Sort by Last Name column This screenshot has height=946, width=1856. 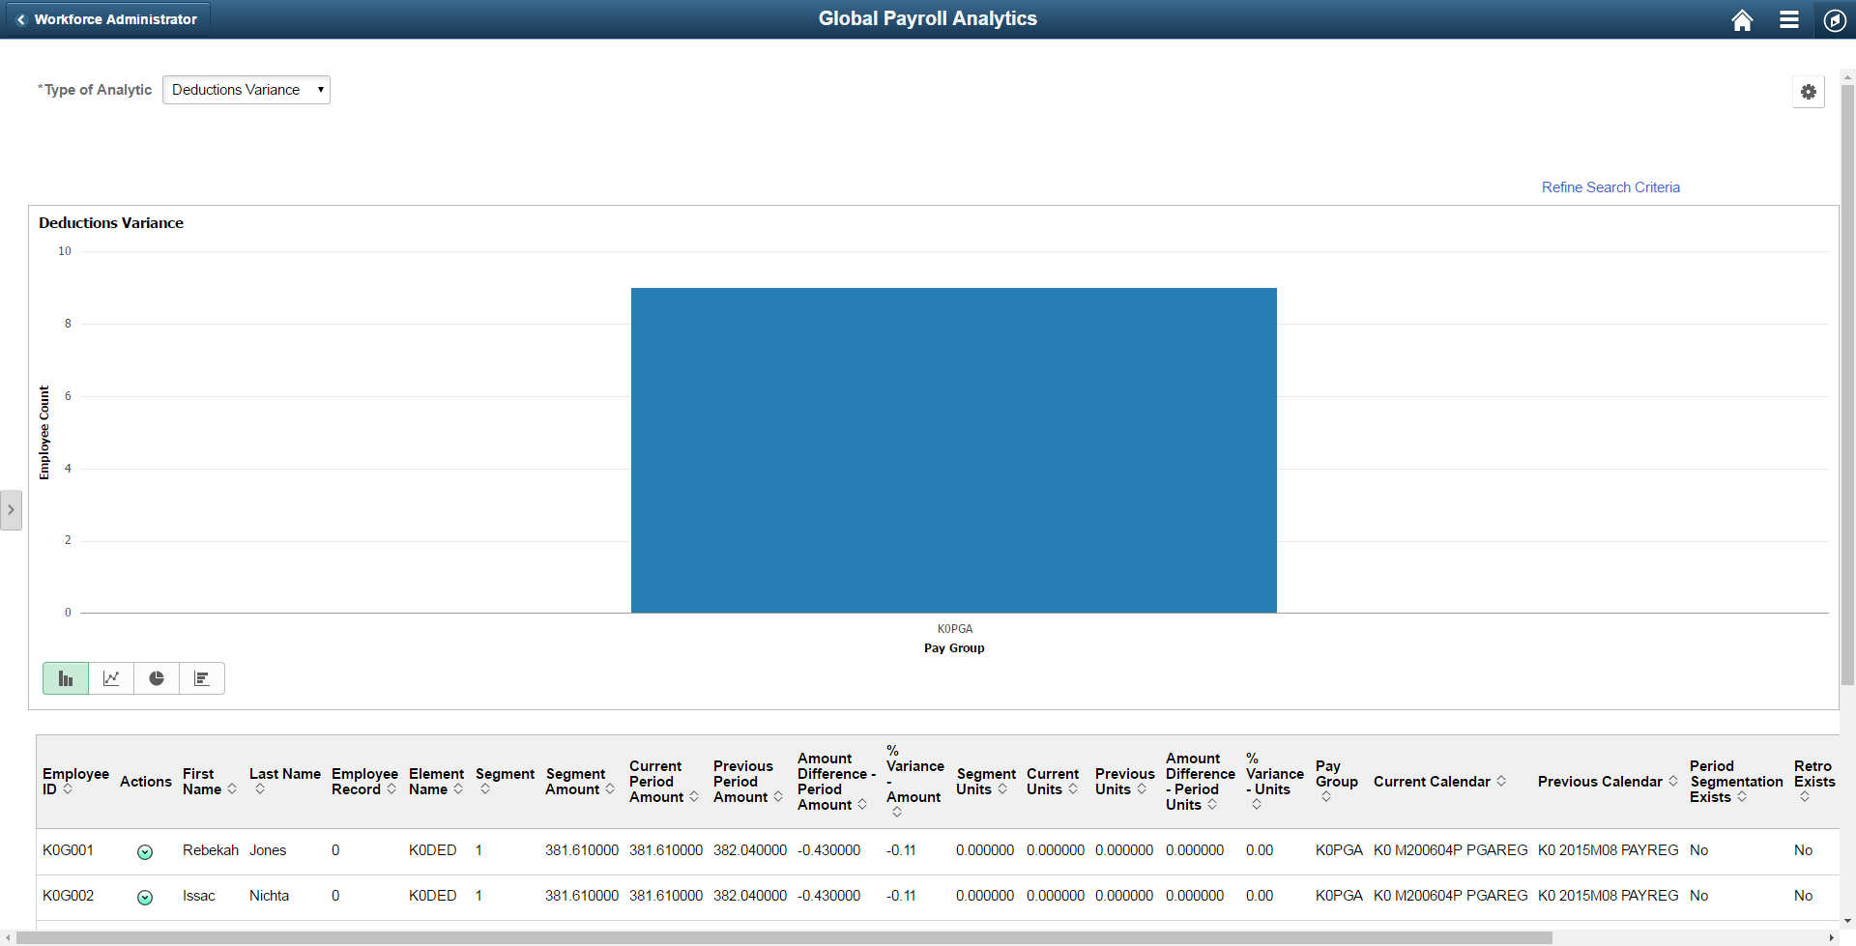[x=284, y=781]
